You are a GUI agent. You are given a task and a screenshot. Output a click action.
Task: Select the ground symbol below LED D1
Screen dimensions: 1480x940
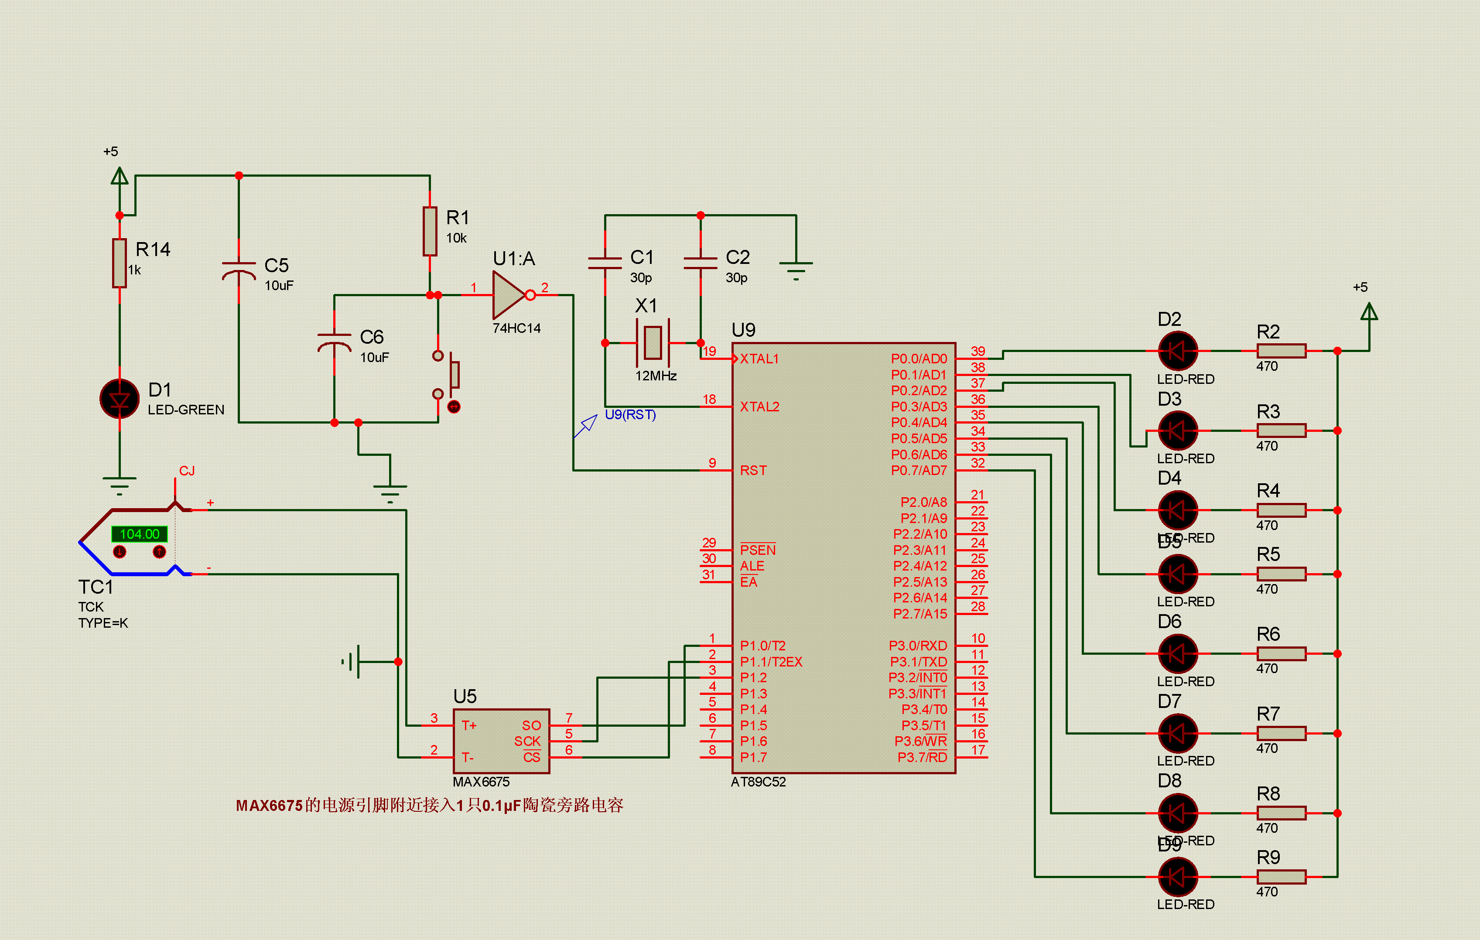pos(119,485)
